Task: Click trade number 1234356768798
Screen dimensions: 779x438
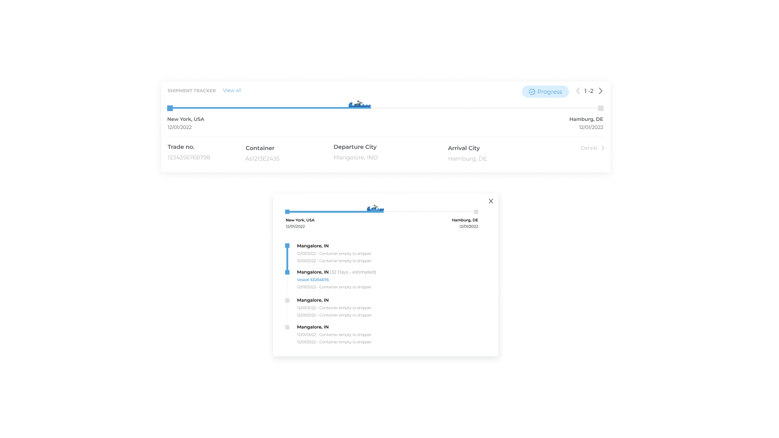Action: 189,157
